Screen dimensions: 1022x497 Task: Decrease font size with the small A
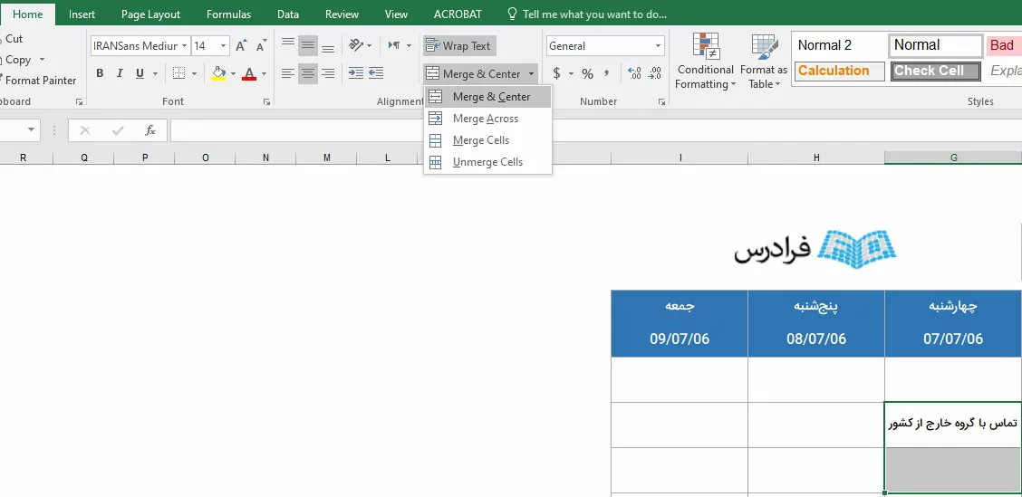261,45
